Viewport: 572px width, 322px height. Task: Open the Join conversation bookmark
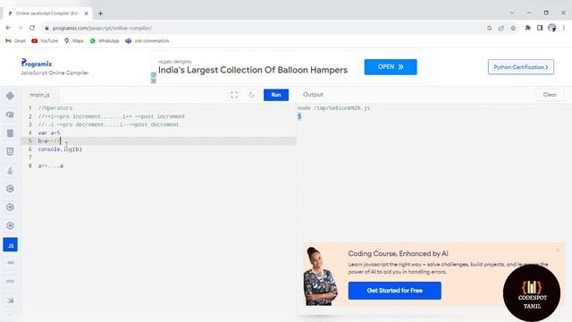[147, 41]
